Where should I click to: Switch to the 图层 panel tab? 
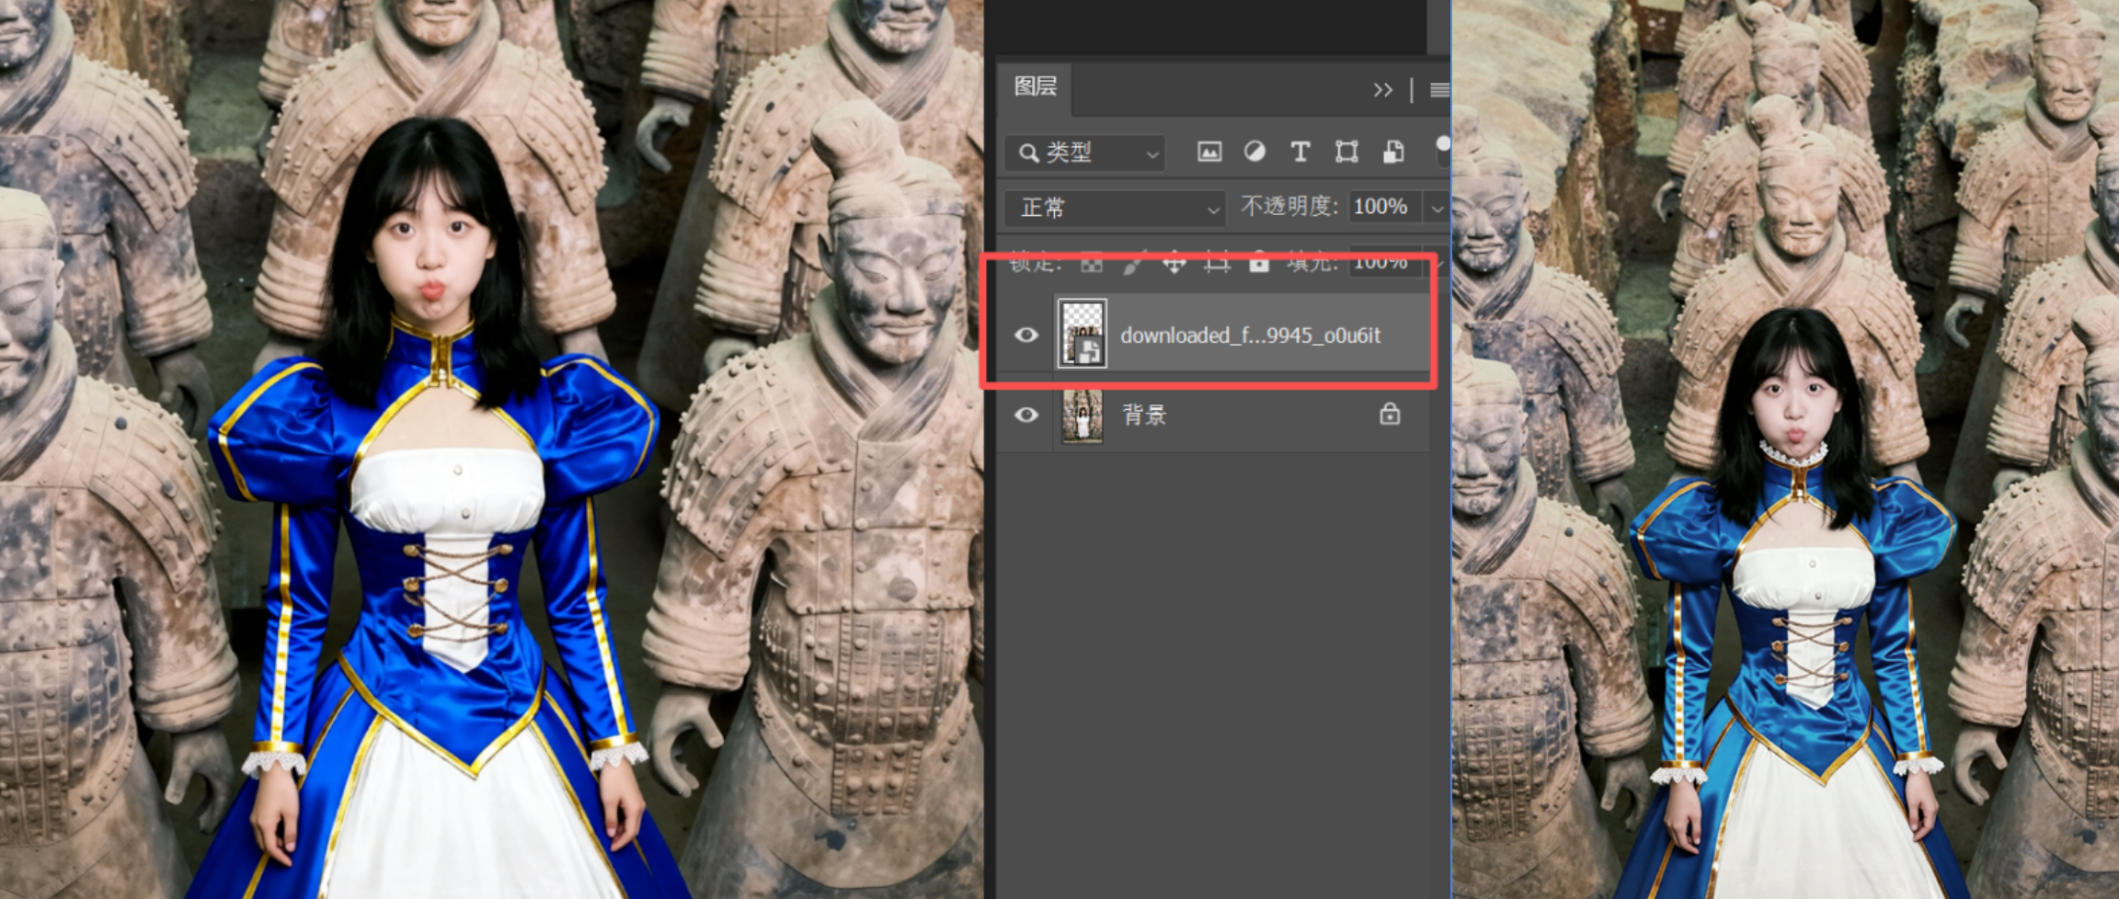pyautogui.click(x=1036, y=87)
